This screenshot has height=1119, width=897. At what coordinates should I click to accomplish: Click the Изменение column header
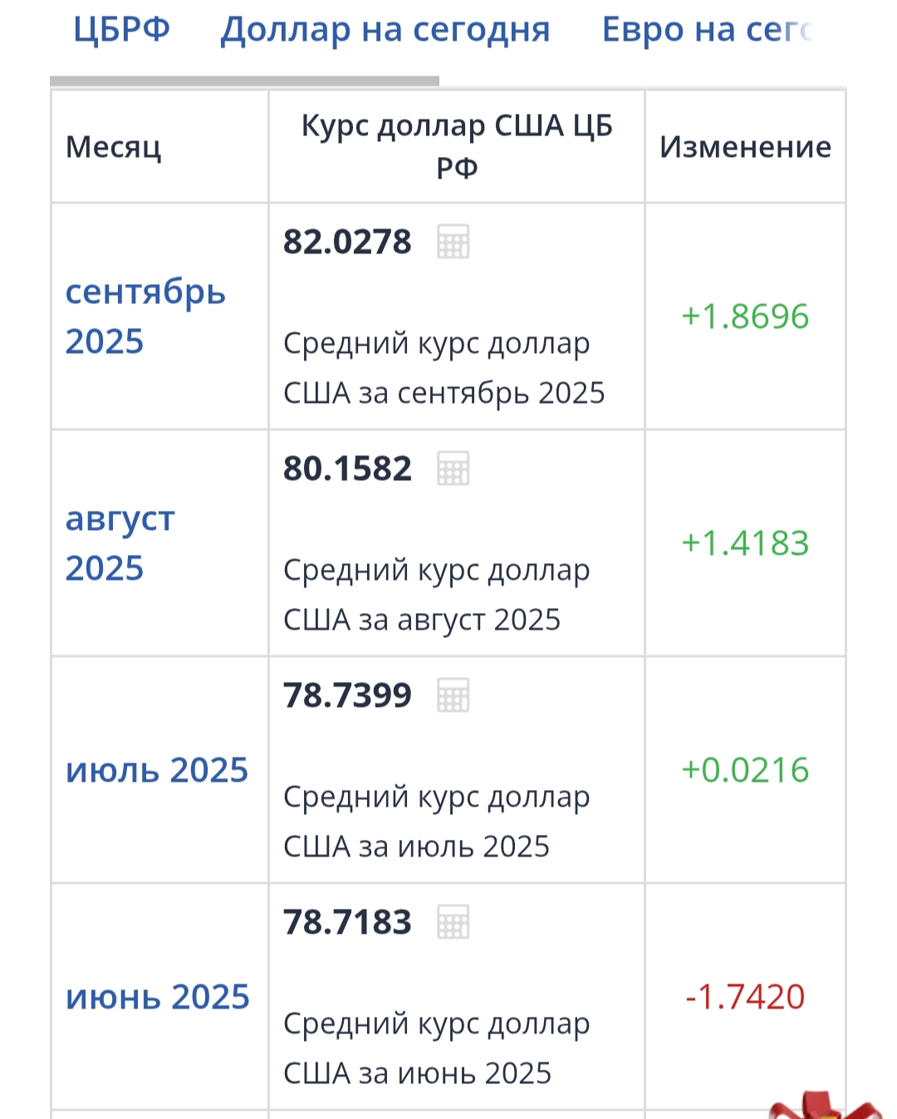click(745, 147)
